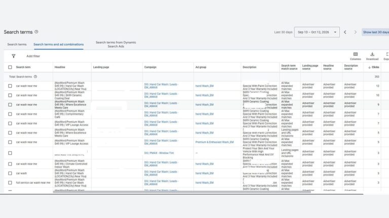The image size is (389, 218).
Task: Check 'full service car wash near me' row
Action: click(x=10, y=183)
